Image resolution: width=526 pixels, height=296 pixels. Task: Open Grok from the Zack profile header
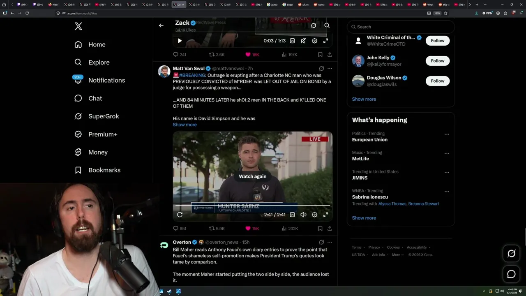(314, 25)
